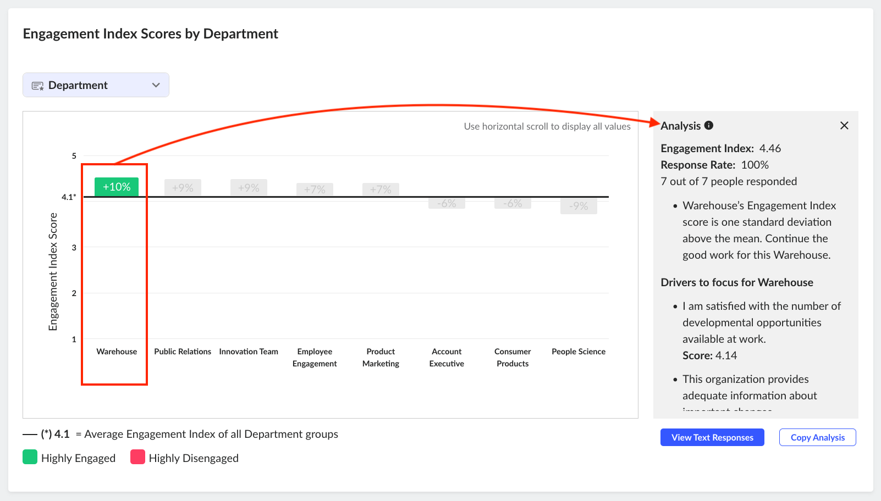881x501 pixels.
Task: Click the Response Rate 100% value
Action: pyautogui.click(x=755, y=165)
